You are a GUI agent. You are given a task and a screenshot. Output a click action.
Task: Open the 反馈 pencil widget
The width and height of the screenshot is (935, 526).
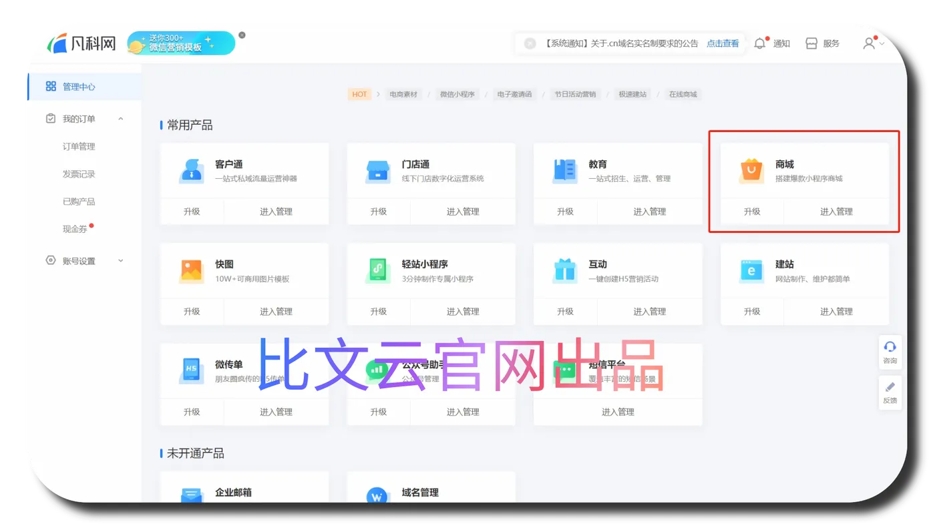tap(890, 392)
